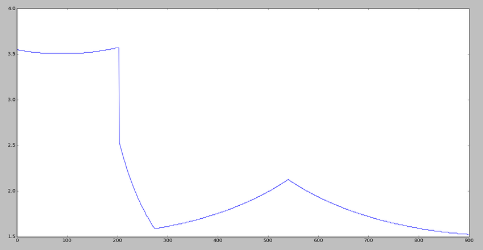Click the y-axis tick label 3.5

[10, 54]
